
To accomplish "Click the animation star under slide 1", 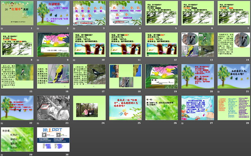I will (x=2, y=29).
